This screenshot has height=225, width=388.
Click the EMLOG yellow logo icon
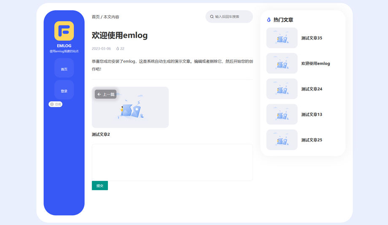[x=64, y=31]
